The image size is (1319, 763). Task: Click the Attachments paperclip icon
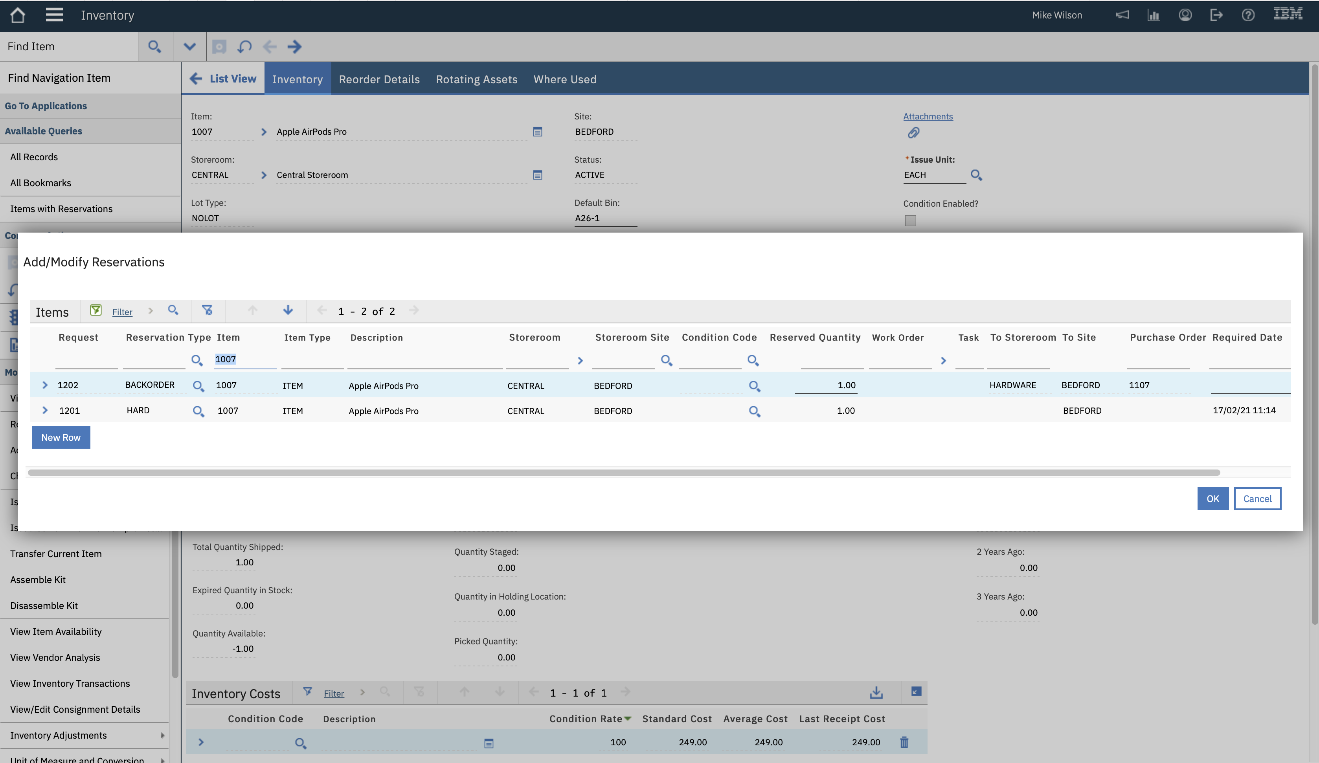tap(913, 133)
